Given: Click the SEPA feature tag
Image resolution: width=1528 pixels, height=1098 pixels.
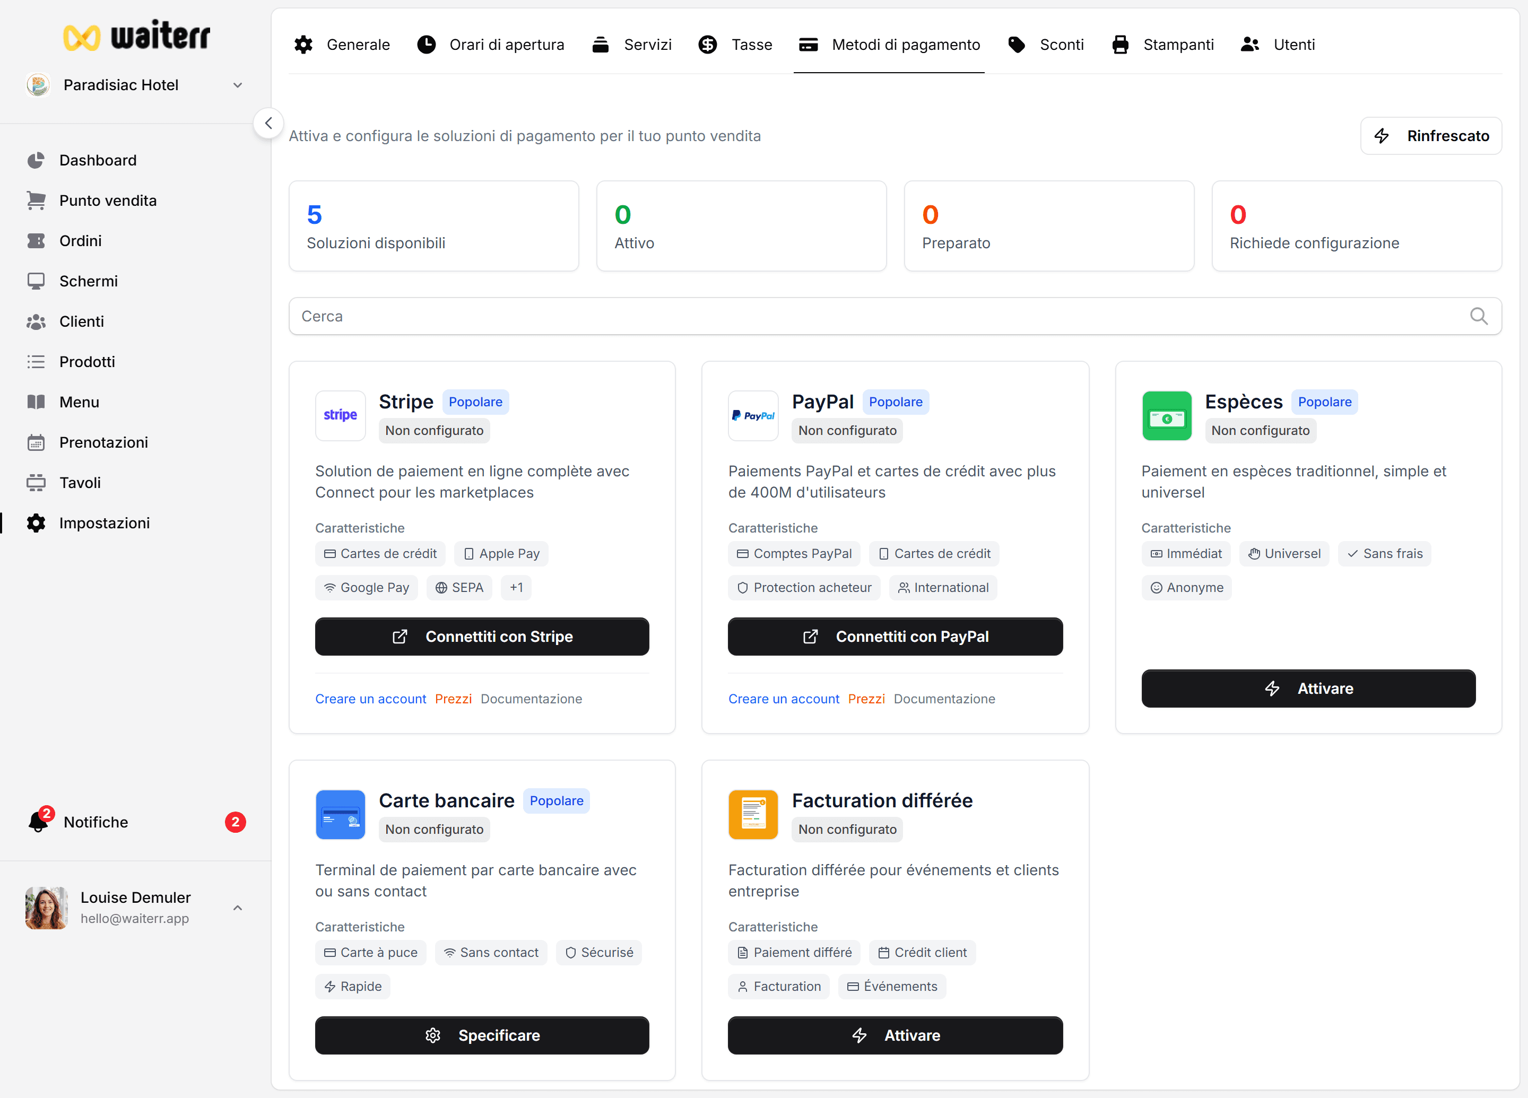Looking at the screenshot, I should click(x=459, y=587).
